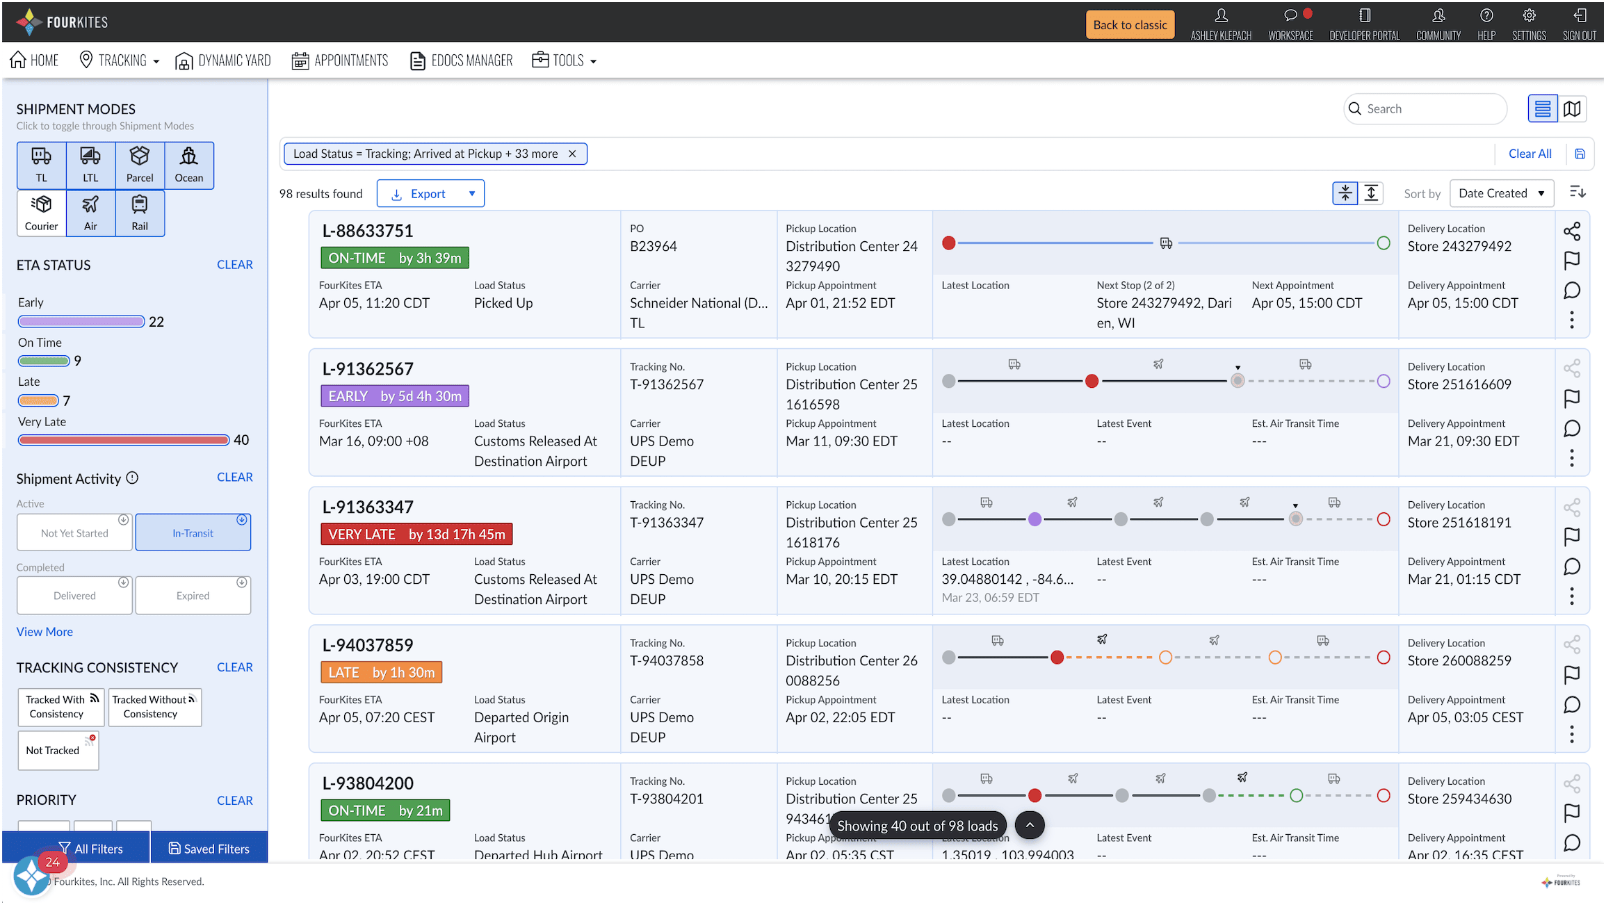Expand the Tools menu

(565, 60)
